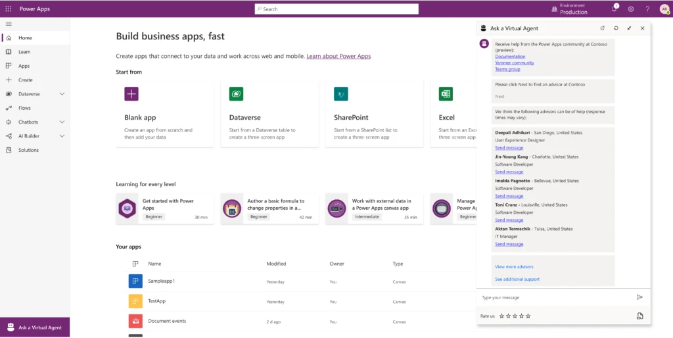The width and height of the screenshot is (673, 338).
Task: Select the Blank app tile
Action: tap(164, 113)
